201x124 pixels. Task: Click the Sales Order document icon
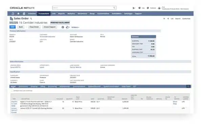(11, 19)
